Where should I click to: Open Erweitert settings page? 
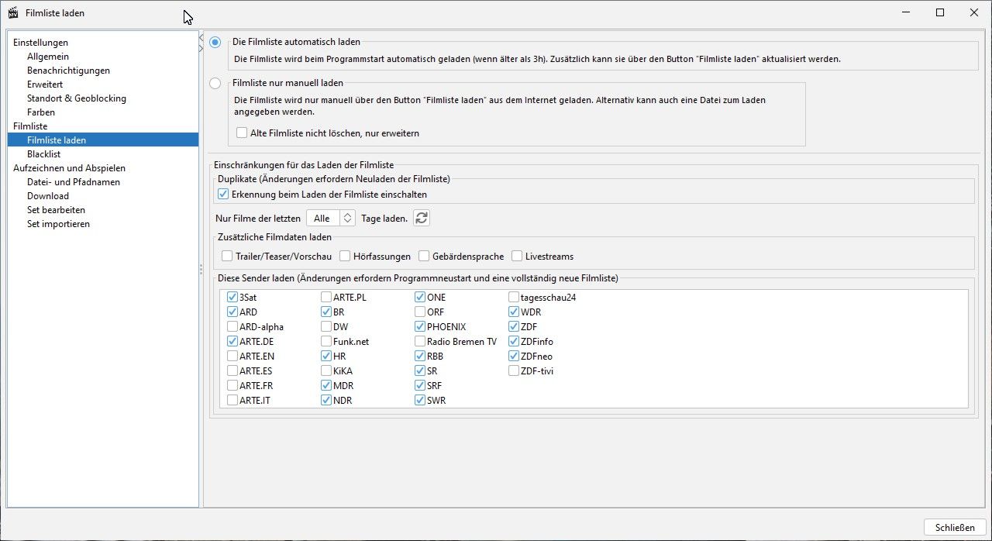(x=45, y=84)
